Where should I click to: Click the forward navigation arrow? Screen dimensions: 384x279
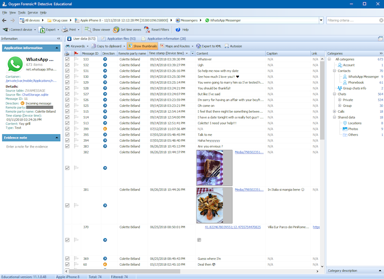click(12, 20)
